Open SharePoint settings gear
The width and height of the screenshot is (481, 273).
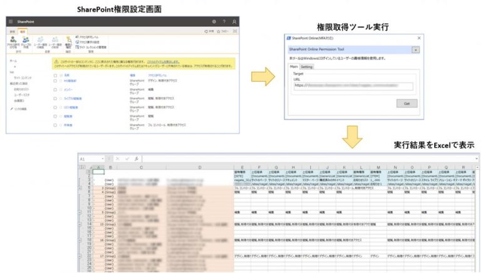(214, 22)
